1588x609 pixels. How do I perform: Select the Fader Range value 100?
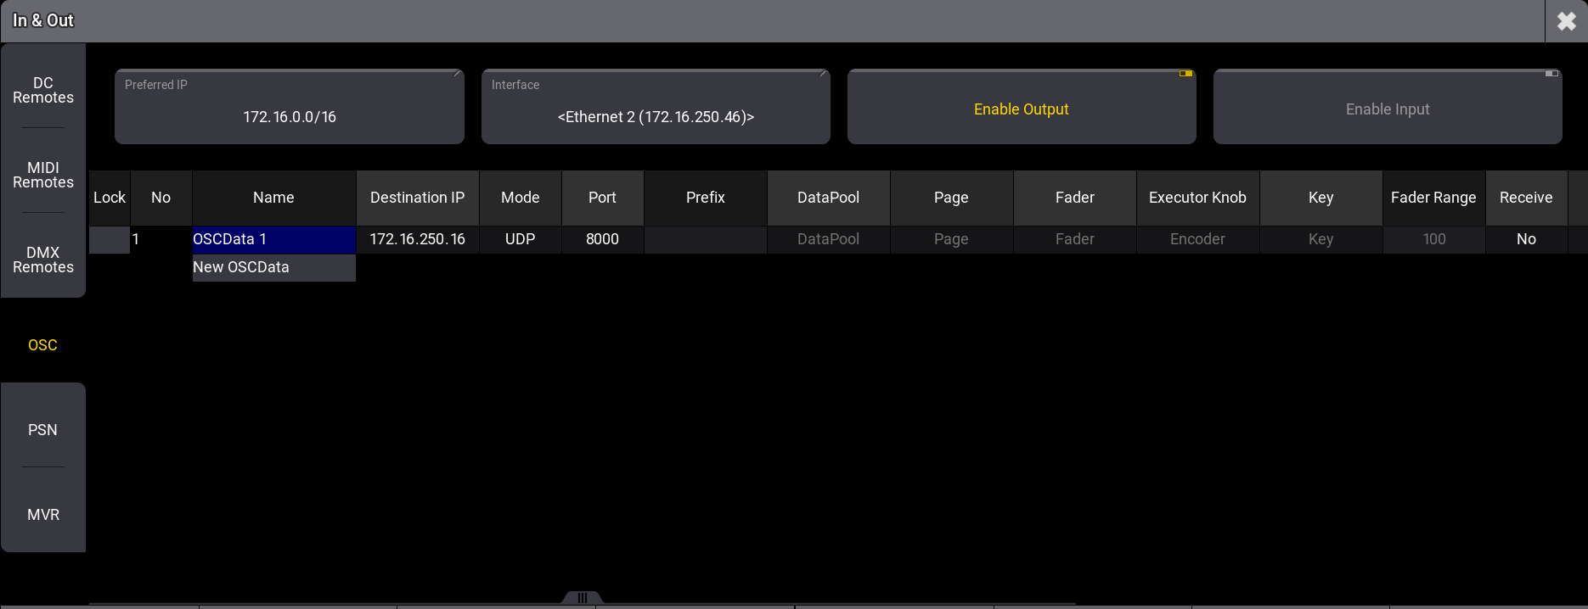pyautogui.click(x=1434, y=240)
